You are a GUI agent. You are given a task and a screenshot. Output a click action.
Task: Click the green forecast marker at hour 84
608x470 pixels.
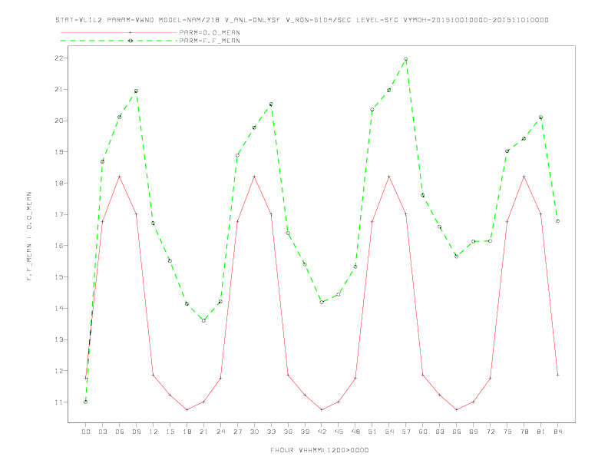(x=557, y=221)
